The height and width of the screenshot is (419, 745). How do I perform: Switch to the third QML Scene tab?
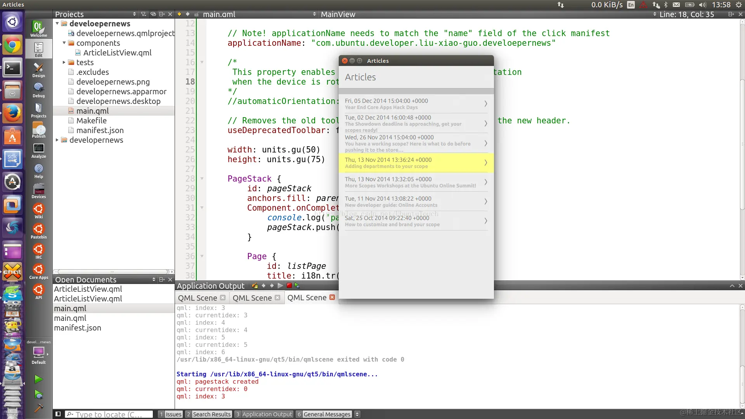(x=307, y=298)
